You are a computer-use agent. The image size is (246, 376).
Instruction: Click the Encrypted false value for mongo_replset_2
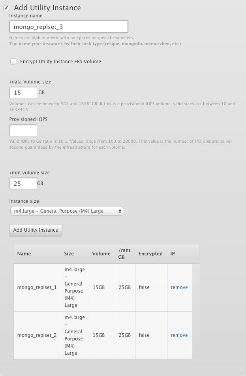click(144, 335)
